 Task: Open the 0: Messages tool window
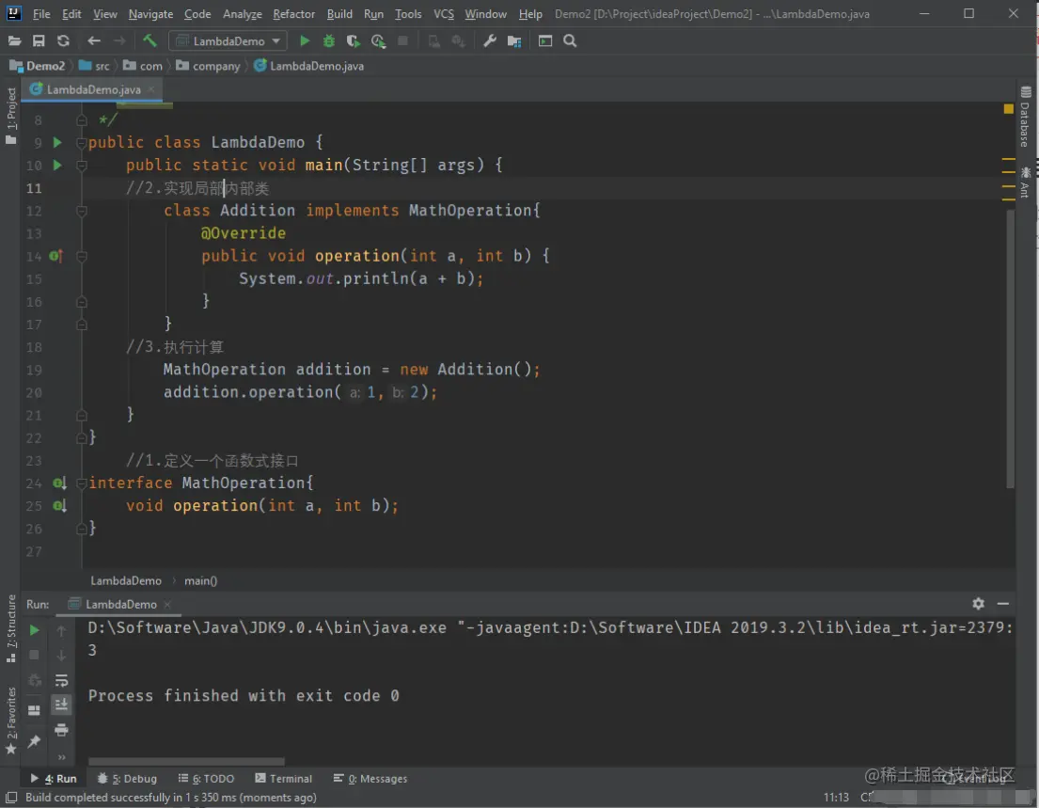click(370, 779)
